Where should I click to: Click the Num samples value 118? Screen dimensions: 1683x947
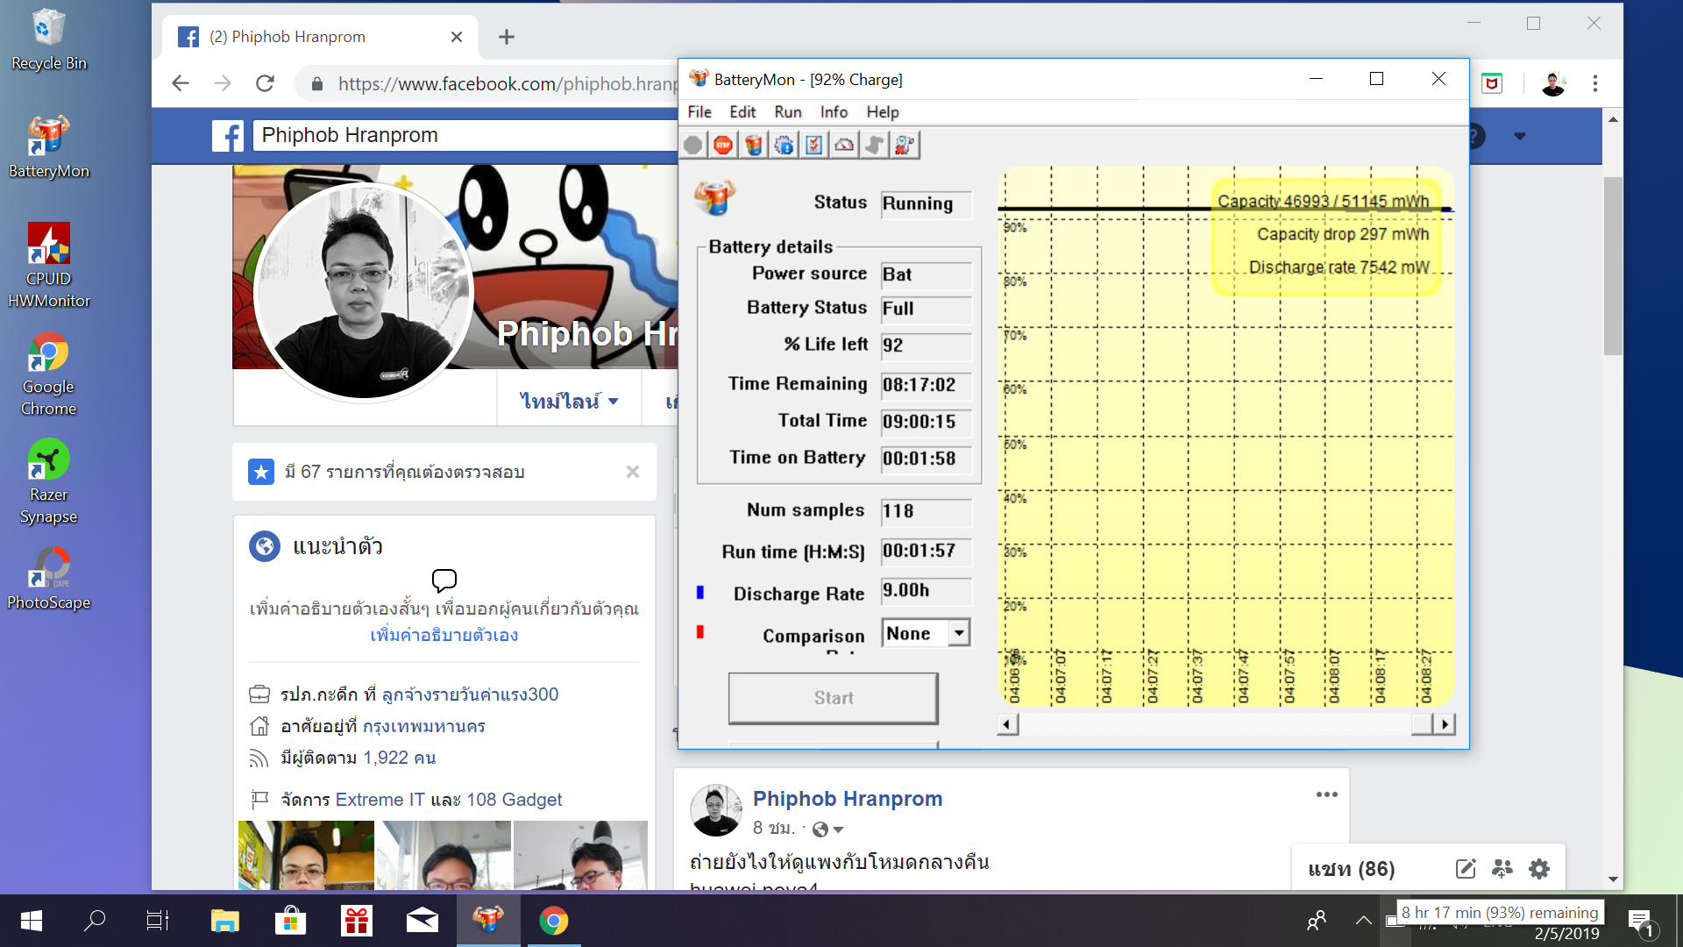[x=927, y=511]
